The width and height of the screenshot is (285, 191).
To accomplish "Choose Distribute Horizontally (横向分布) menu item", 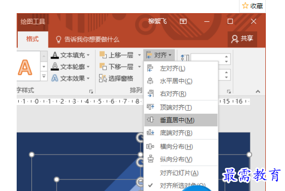I will tap(181, 147).
